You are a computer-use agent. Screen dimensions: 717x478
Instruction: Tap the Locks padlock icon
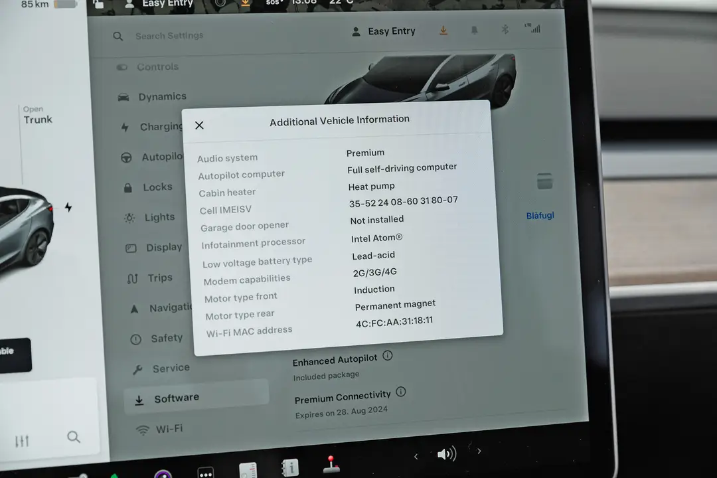click(128, 188)
